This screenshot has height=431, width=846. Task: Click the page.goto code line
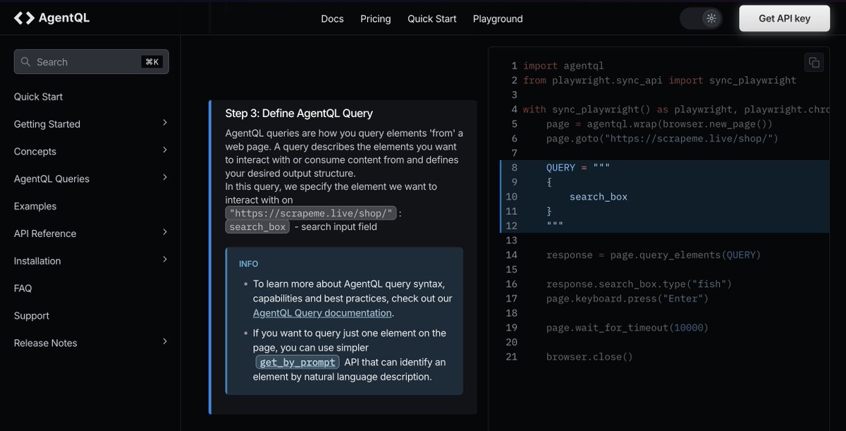click(x=663, y=138)
